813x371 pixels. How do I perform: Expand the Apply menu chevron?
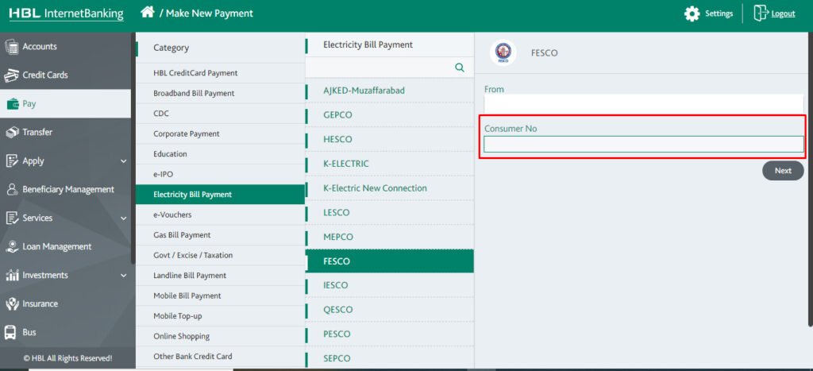[123, 160]
